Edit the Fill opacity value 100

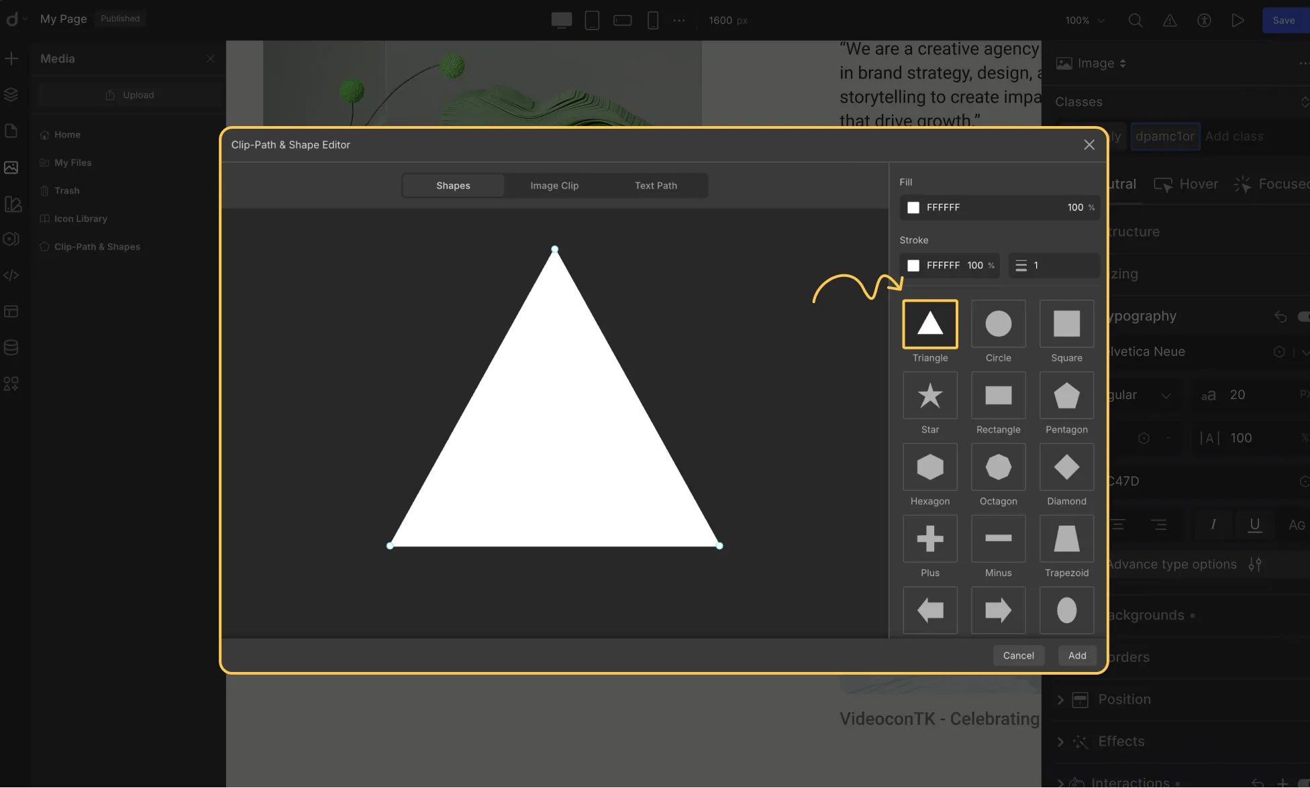(x=1075, y=208)
